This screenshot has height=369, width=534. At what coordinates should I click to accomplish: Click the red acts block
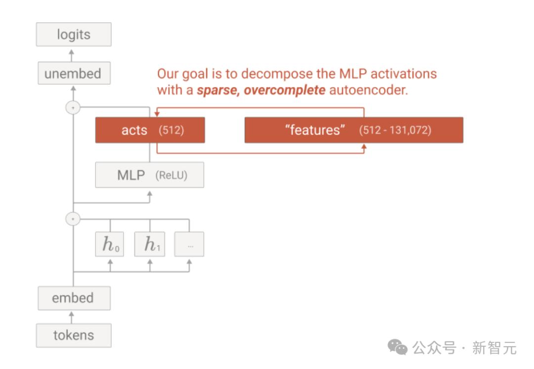(150, 130)
